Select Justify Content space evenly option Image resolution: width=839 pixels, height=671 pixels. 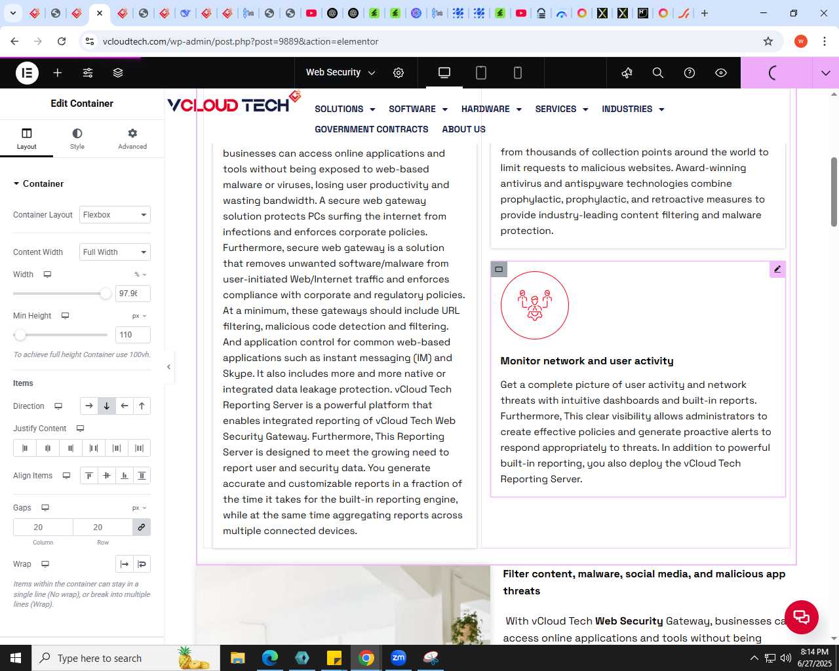point(139,448)
